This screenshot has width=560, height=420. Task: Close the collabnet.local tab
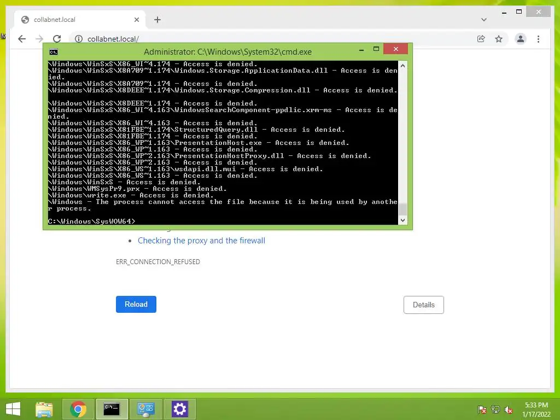136,20
